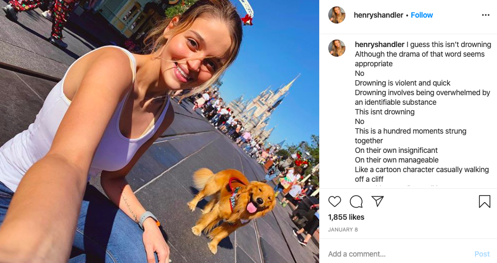497x263 pixels.
Task: Visit henryshandler profile from the header username
Action: [x=379, y=15]
